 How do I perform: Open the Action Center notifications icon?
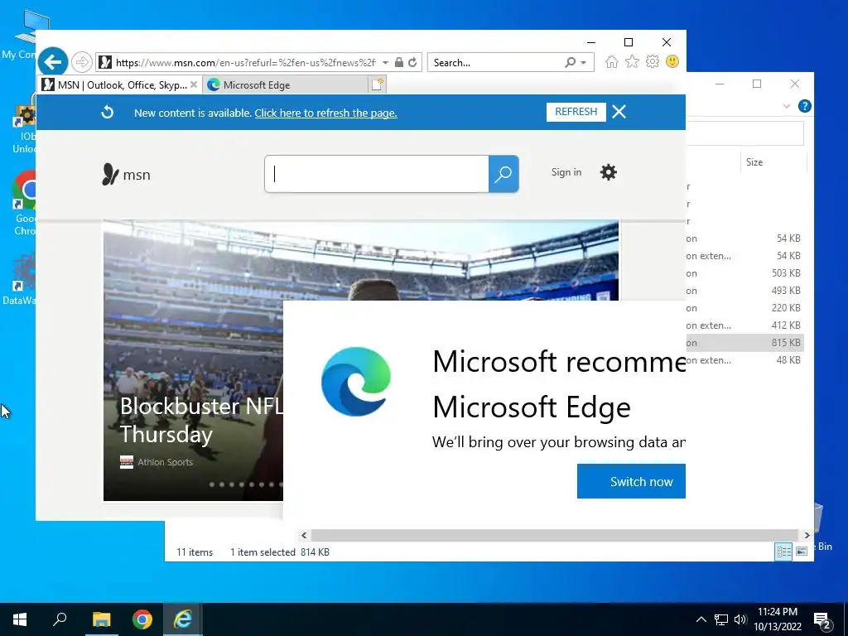click(822, 620)
